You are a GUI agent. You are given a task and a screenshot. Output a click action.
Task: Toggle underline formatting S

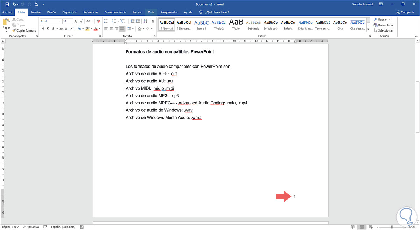53,29
